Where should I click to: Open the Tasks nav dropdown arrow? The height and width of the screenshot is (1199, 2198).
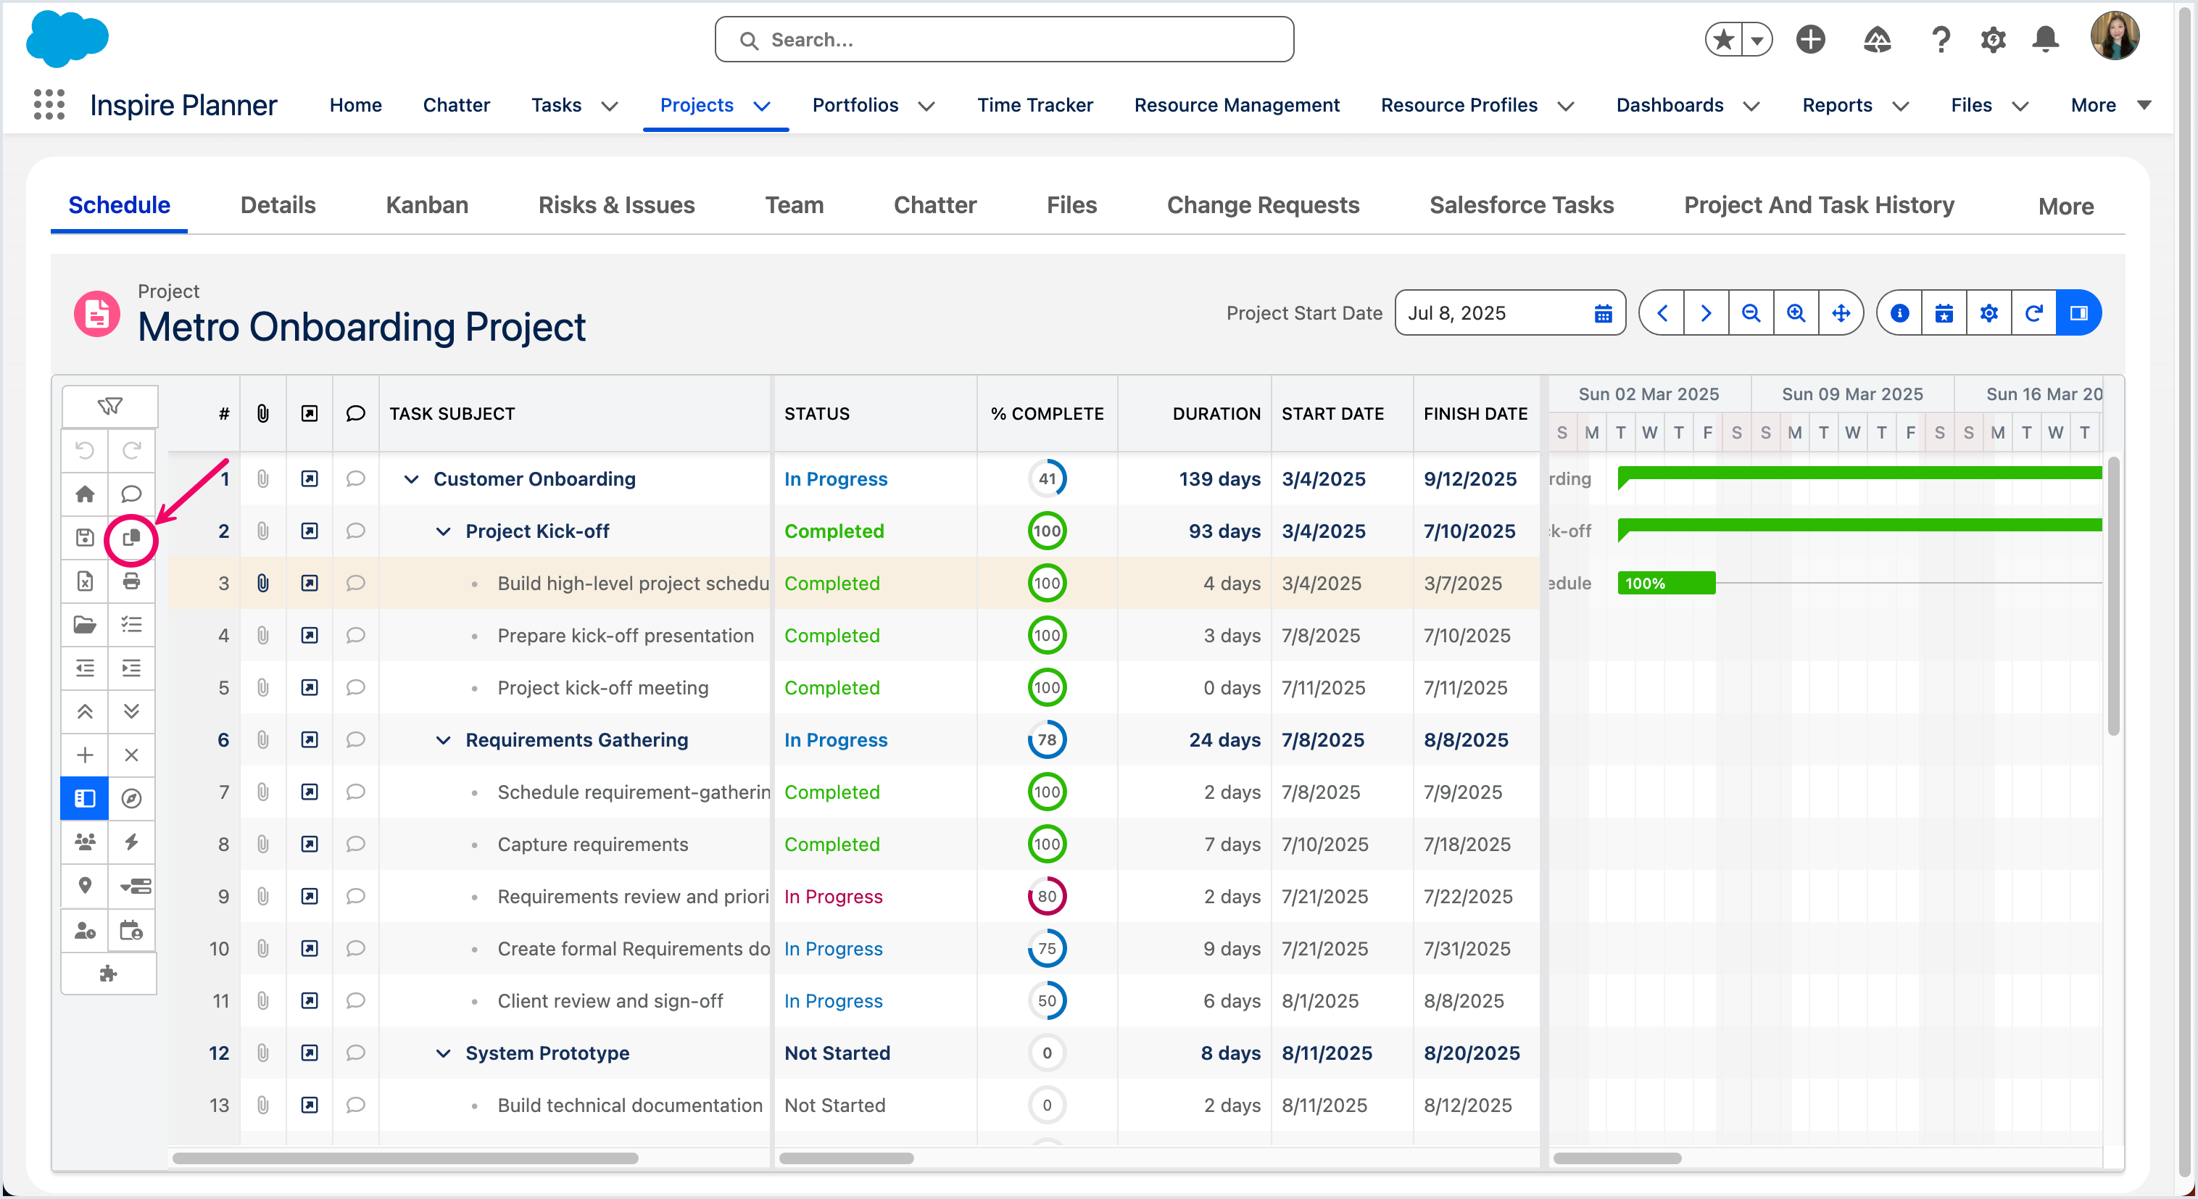point(609,105)
